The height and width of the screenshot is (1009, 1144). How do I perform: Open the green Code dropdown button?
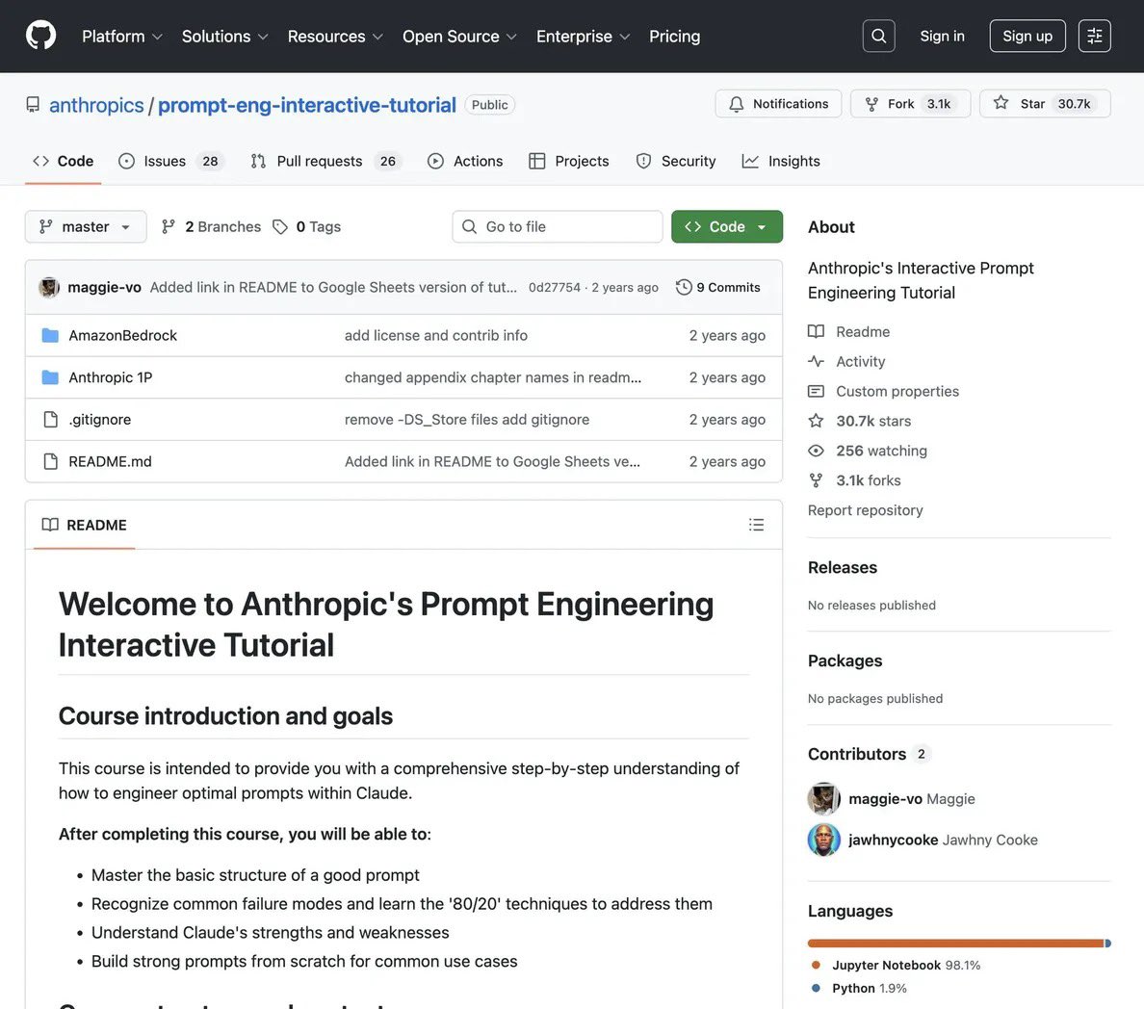tap(727, 227)
